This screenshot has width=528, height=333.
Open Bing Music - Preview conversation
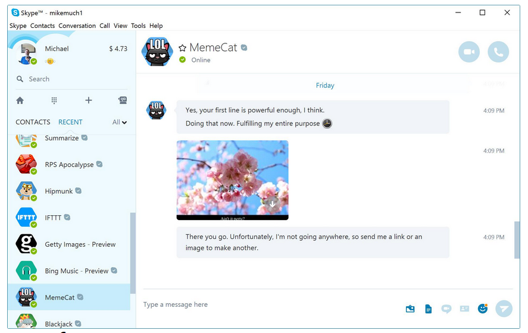69,271
